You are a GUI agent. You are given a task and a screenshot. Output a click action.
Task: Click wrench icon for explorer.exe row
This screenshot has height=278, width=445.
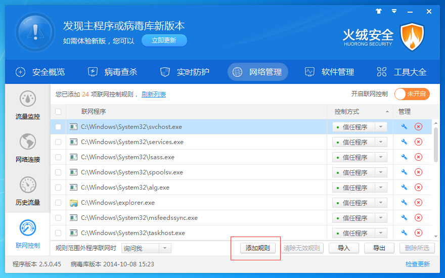pyautogui.click(x=404, y=203)
